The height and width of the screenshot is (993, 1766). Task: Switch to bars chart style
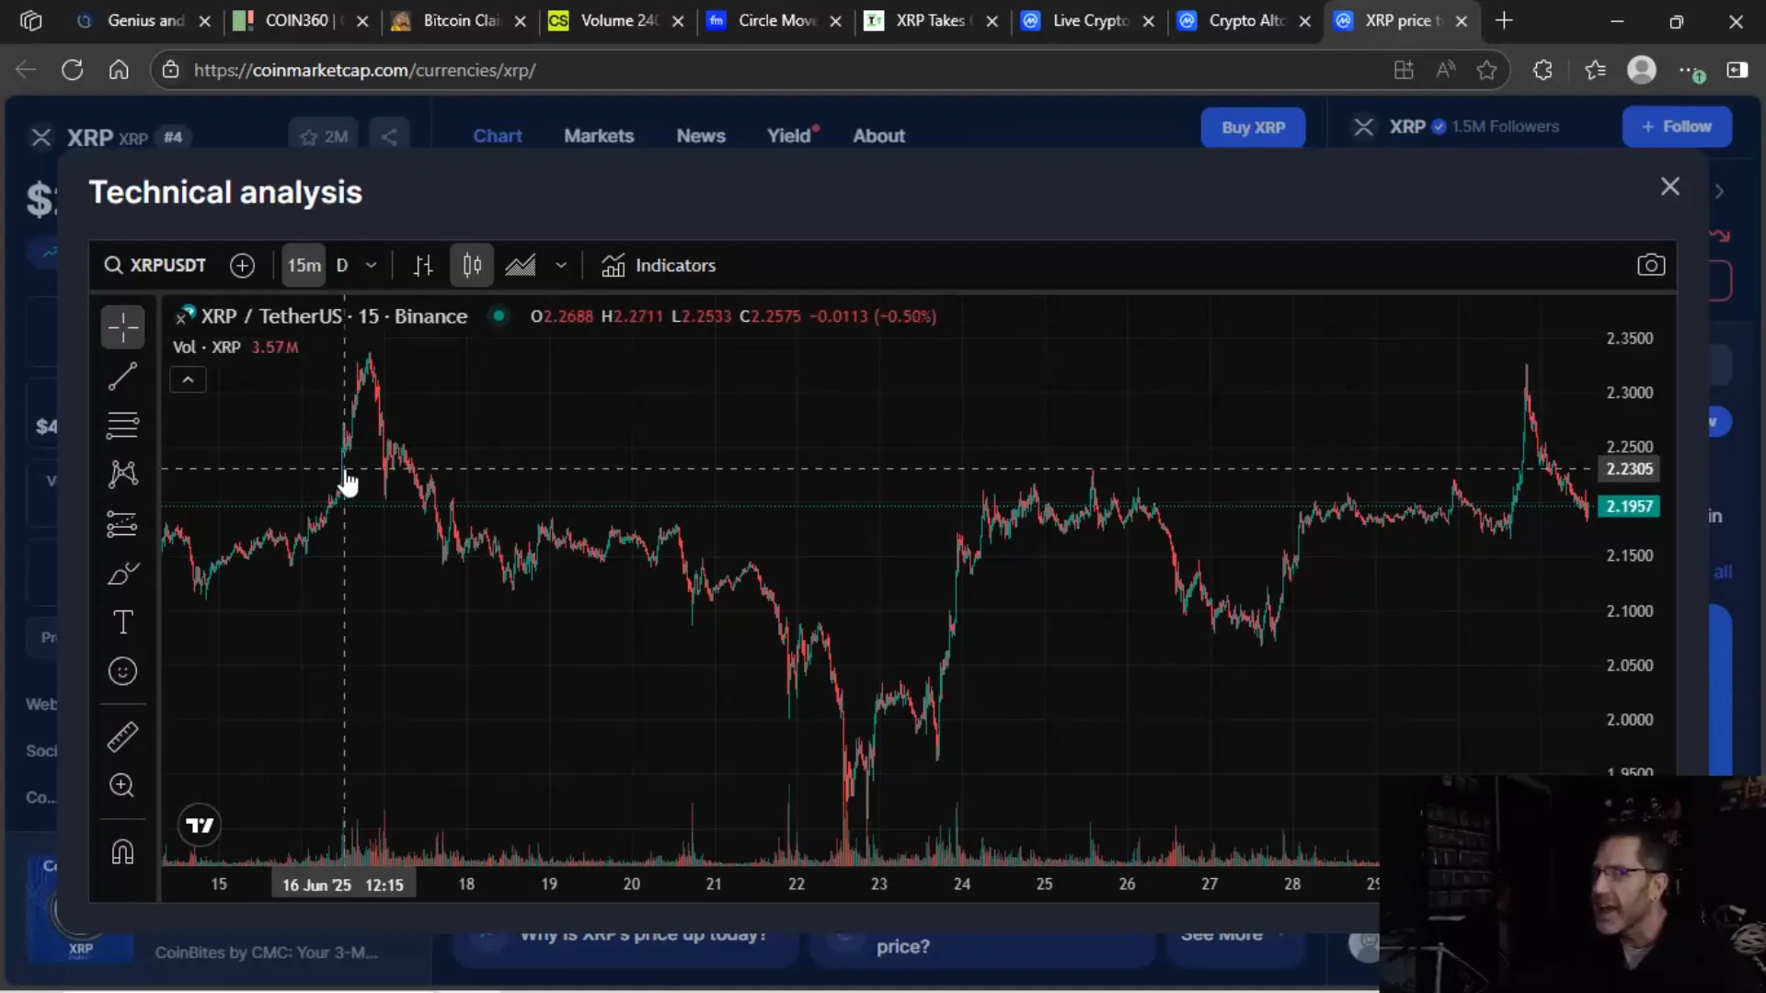[423, 266]
